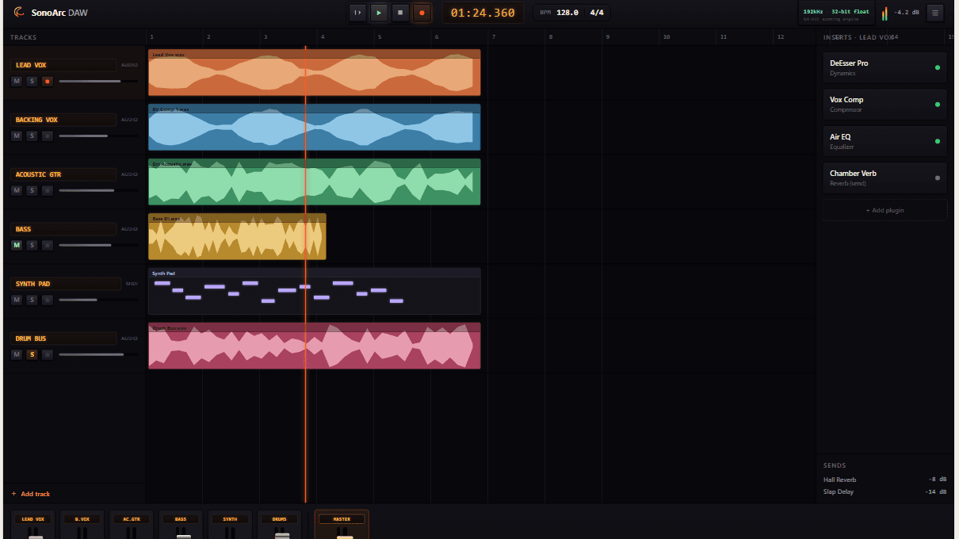Click the Slap Delay send -14 dB
Screen dimensions: 959x539
pos(884,492)
